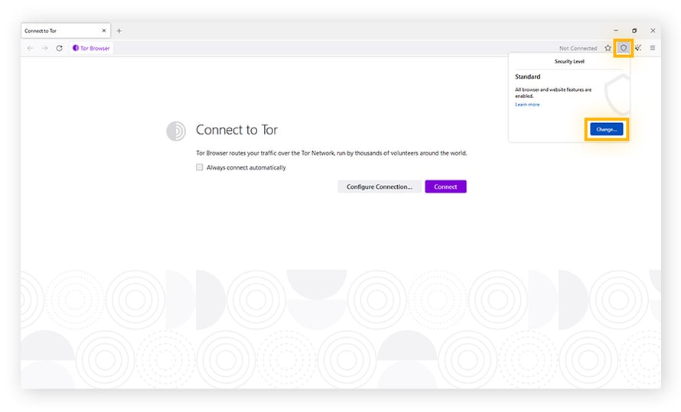Click the Not Connected status label
The width and height of the screenshot is (681, 412).
pyautogui.click(x=578, y=48)
